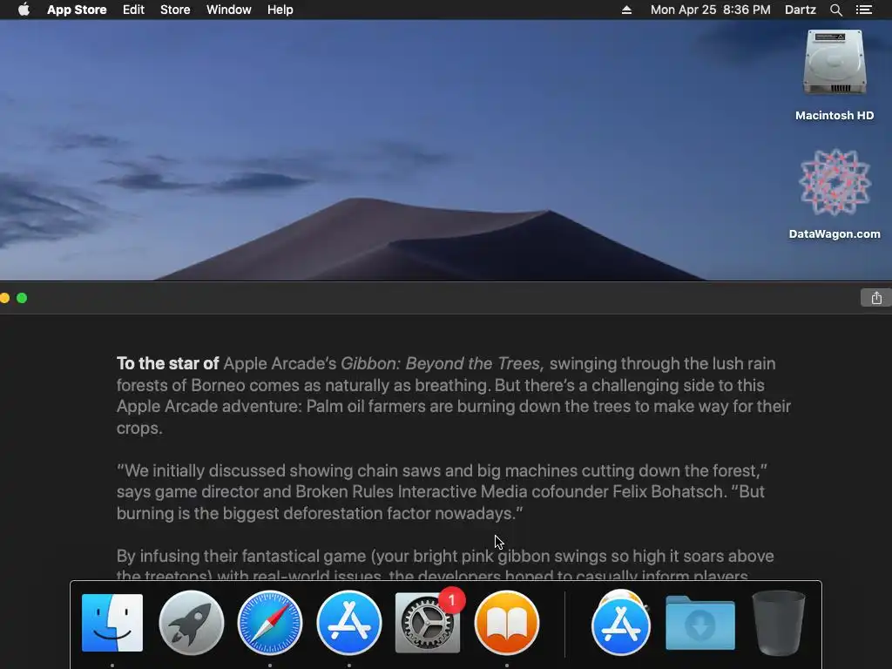
Task: Select the DataWagon.com desktop icon
Action: (835, 193)
